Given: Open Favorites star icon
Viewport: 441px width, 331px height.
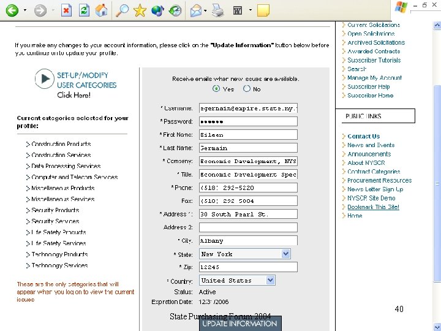Looking at the screenshot, I should [140, 10].
